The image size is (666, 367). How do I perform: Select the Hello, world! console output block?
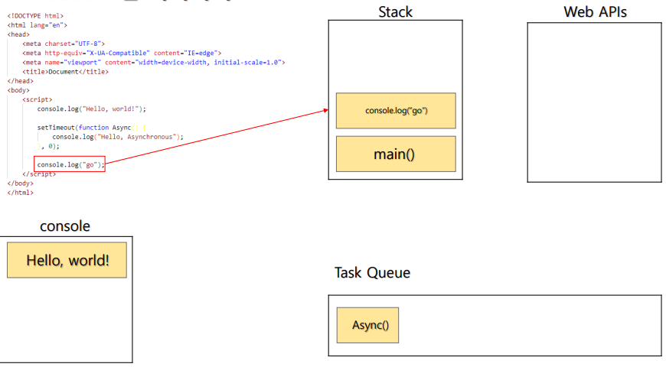pyautogui.click(x=67, y=260)
